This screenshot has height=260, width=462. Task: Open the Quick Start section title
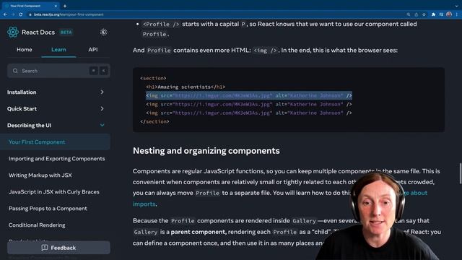(x=22, y=108)
